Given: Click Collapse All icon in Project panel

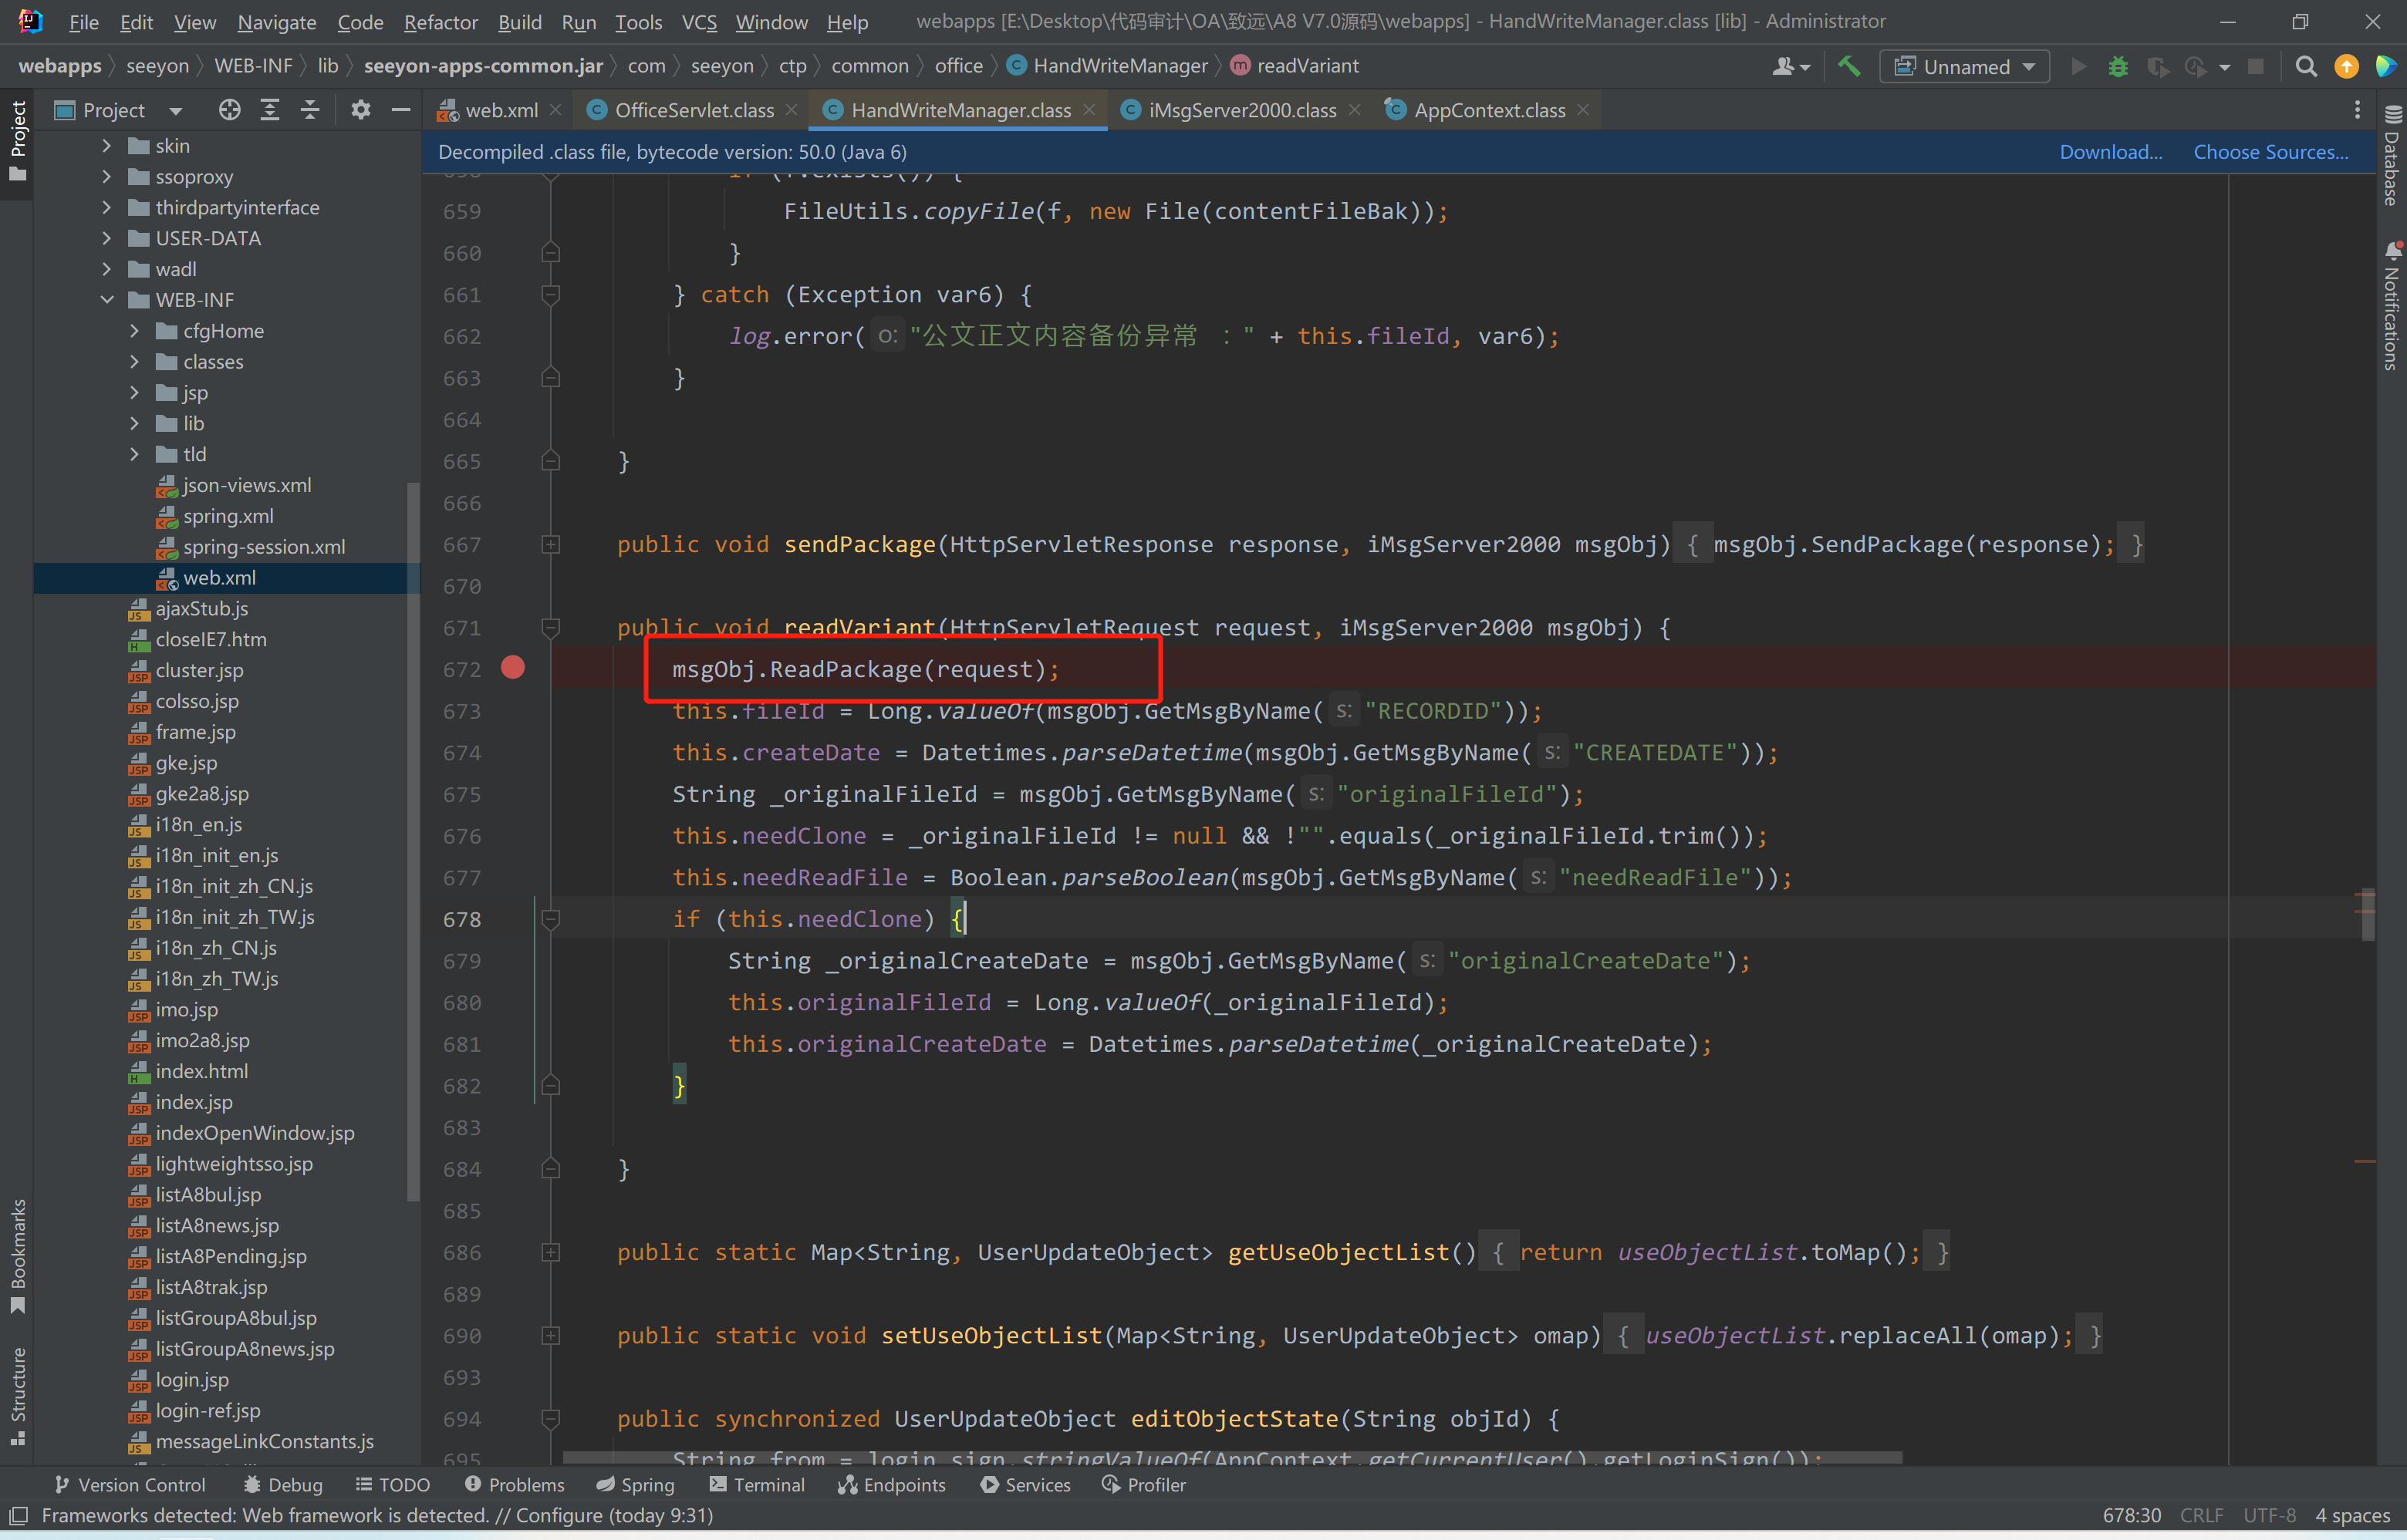Looking at the screenshot, I should pyautogui.click(x=310, y=110).
